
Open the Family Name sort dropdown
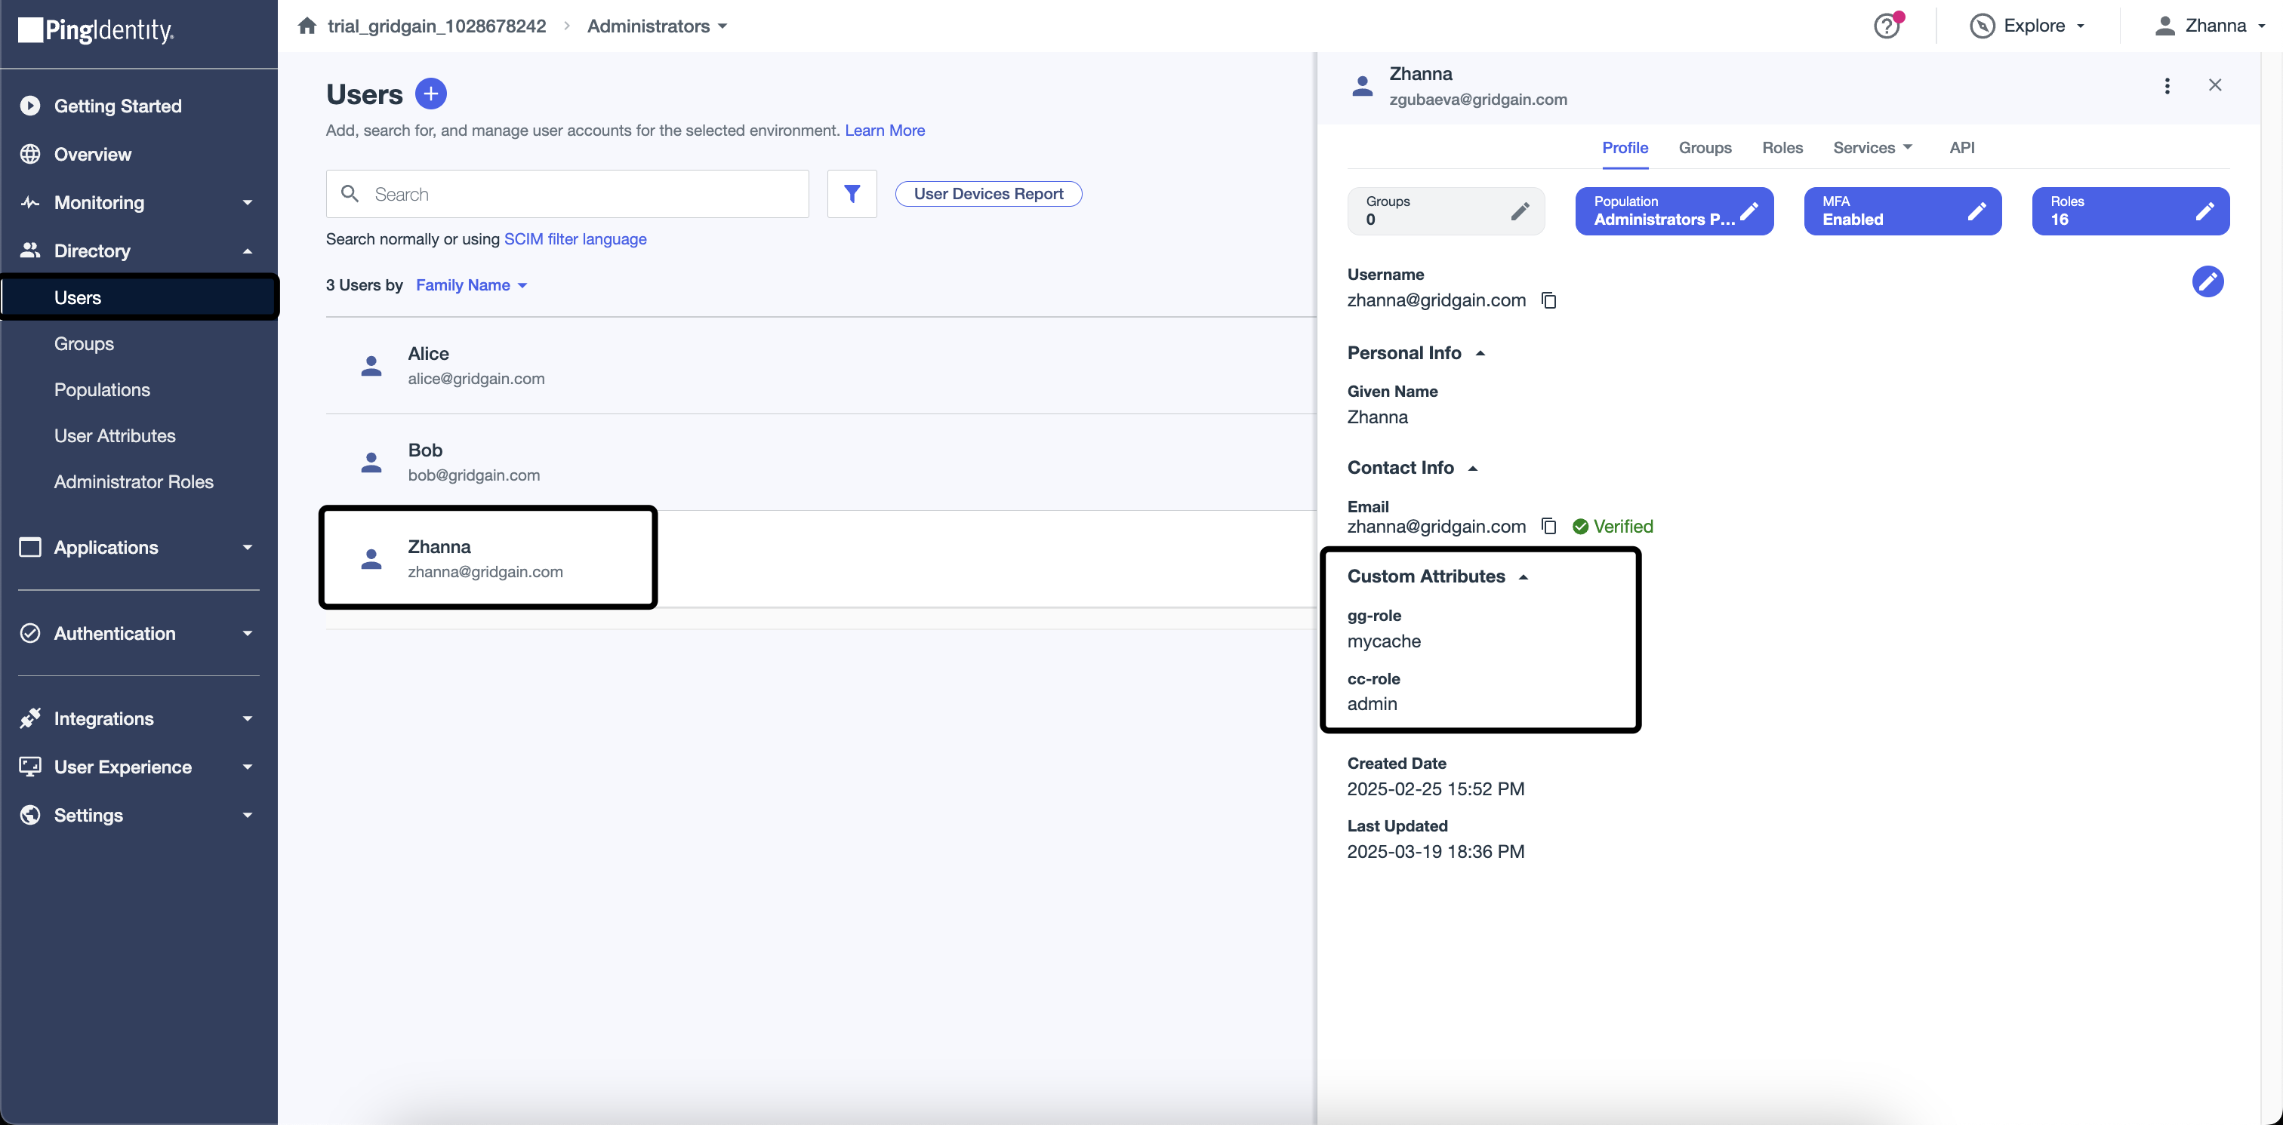click(x=472, y=285)
